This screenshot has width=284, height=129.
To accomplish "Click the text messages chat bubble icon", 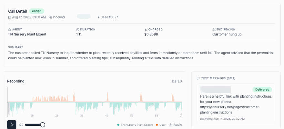I will (198, 78).
